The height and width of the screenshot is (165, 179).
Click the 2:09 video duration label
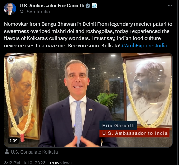click(13, 141)
